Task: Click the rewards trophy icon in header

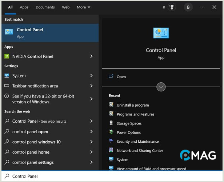Action: point(172,7)
